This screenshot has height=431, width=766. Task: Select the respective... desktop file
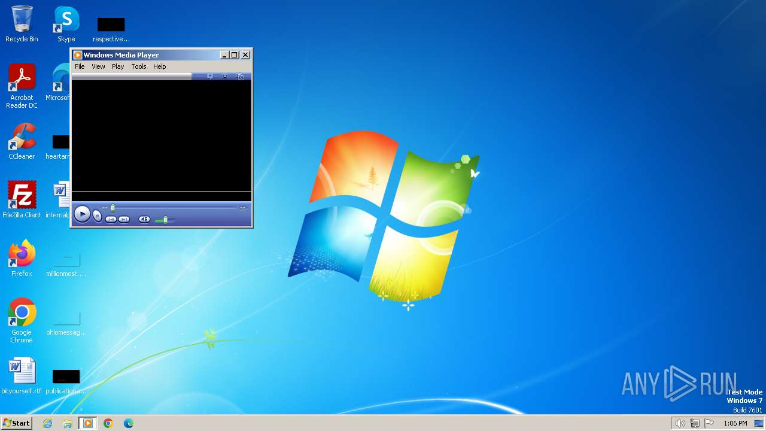[111, 29]
